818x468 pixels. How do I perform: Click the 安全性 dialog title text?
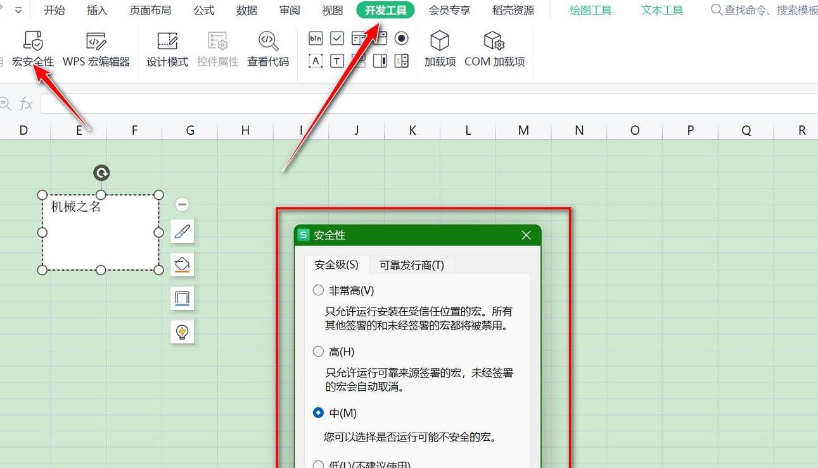[x=329, y=235]
